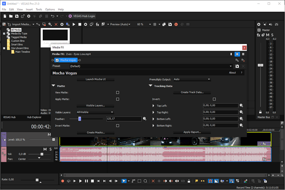Open the Tools menu
The image size is (285, 190).
click(x=39, y=9)
